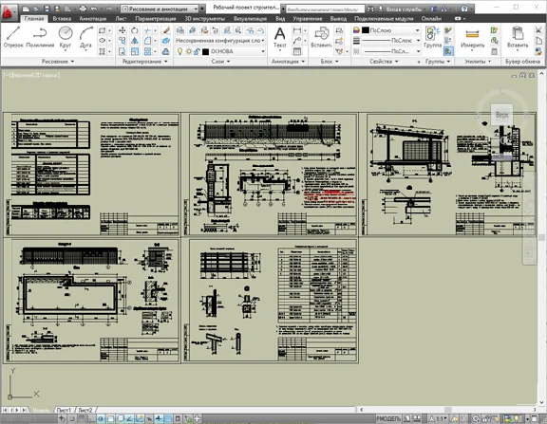Click the search input field in title bar
Screen dimensions: 547x424
326,9
